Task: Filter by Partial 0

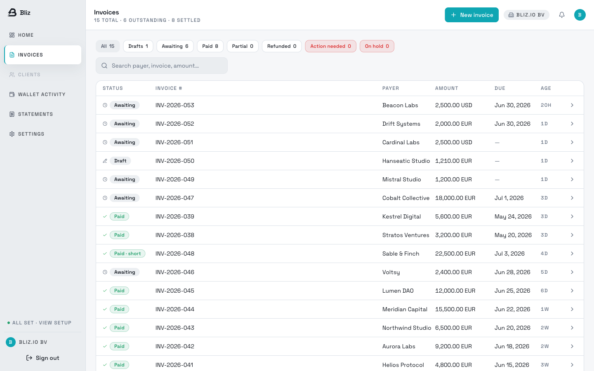Action: [x=243, y=46]
